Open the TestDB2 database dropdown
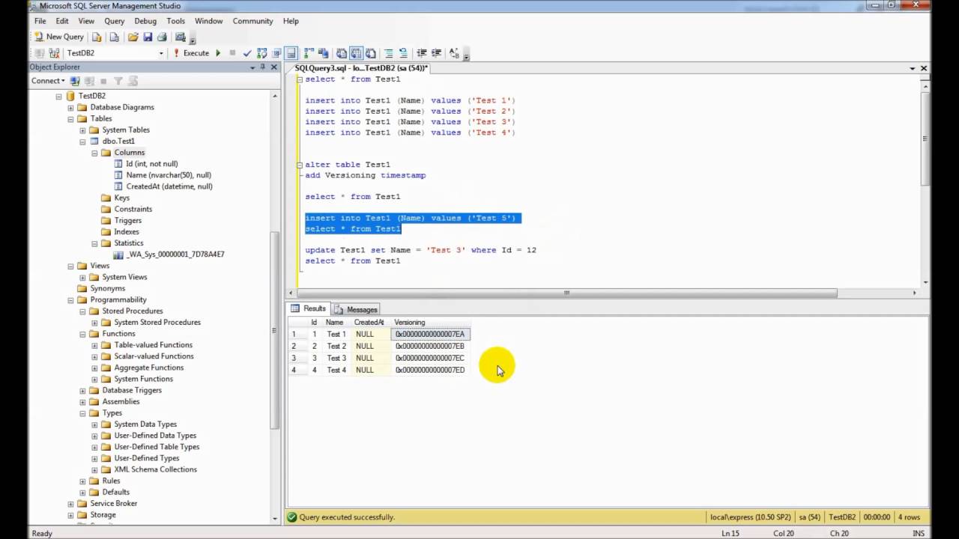Viewport: 959px width, 539px height. tap(160, 53)
